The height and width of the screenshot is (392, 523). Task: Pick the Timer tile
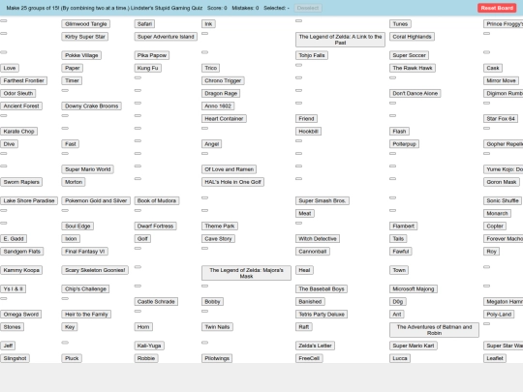click(x=72, y=80)
